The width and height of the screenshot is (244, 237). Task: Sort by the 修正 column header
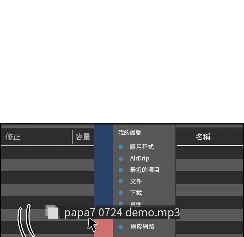click(x=13, y=137)
